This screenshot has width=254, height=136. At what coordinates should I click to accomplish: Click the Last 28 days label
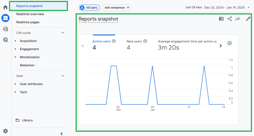tap(194, 7)
